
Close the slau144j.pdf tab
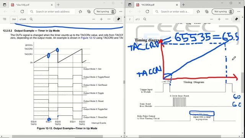click(x=52, y=5)
